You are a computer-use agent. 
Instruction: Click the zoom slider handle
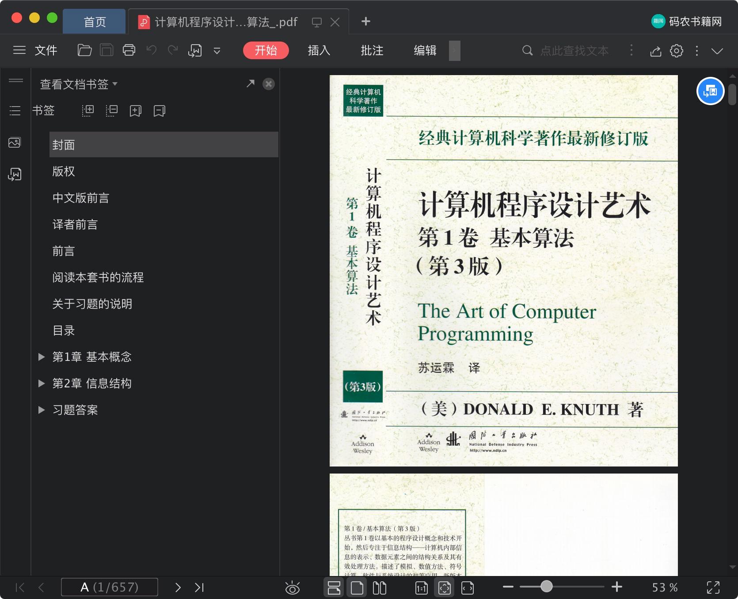(547, 587)
